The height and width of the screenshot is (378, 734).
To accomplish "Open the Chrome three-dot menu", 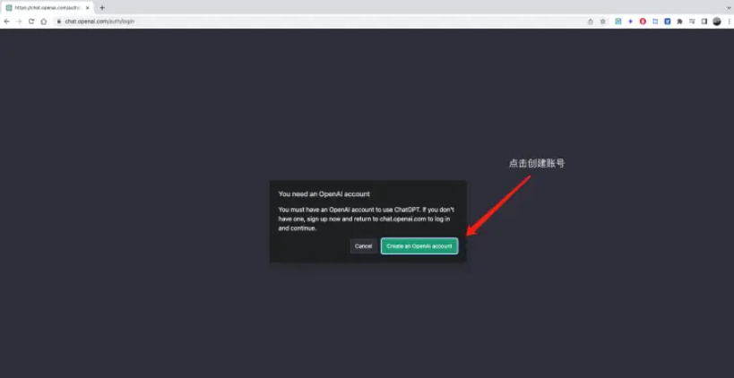I will click(728, 21).
